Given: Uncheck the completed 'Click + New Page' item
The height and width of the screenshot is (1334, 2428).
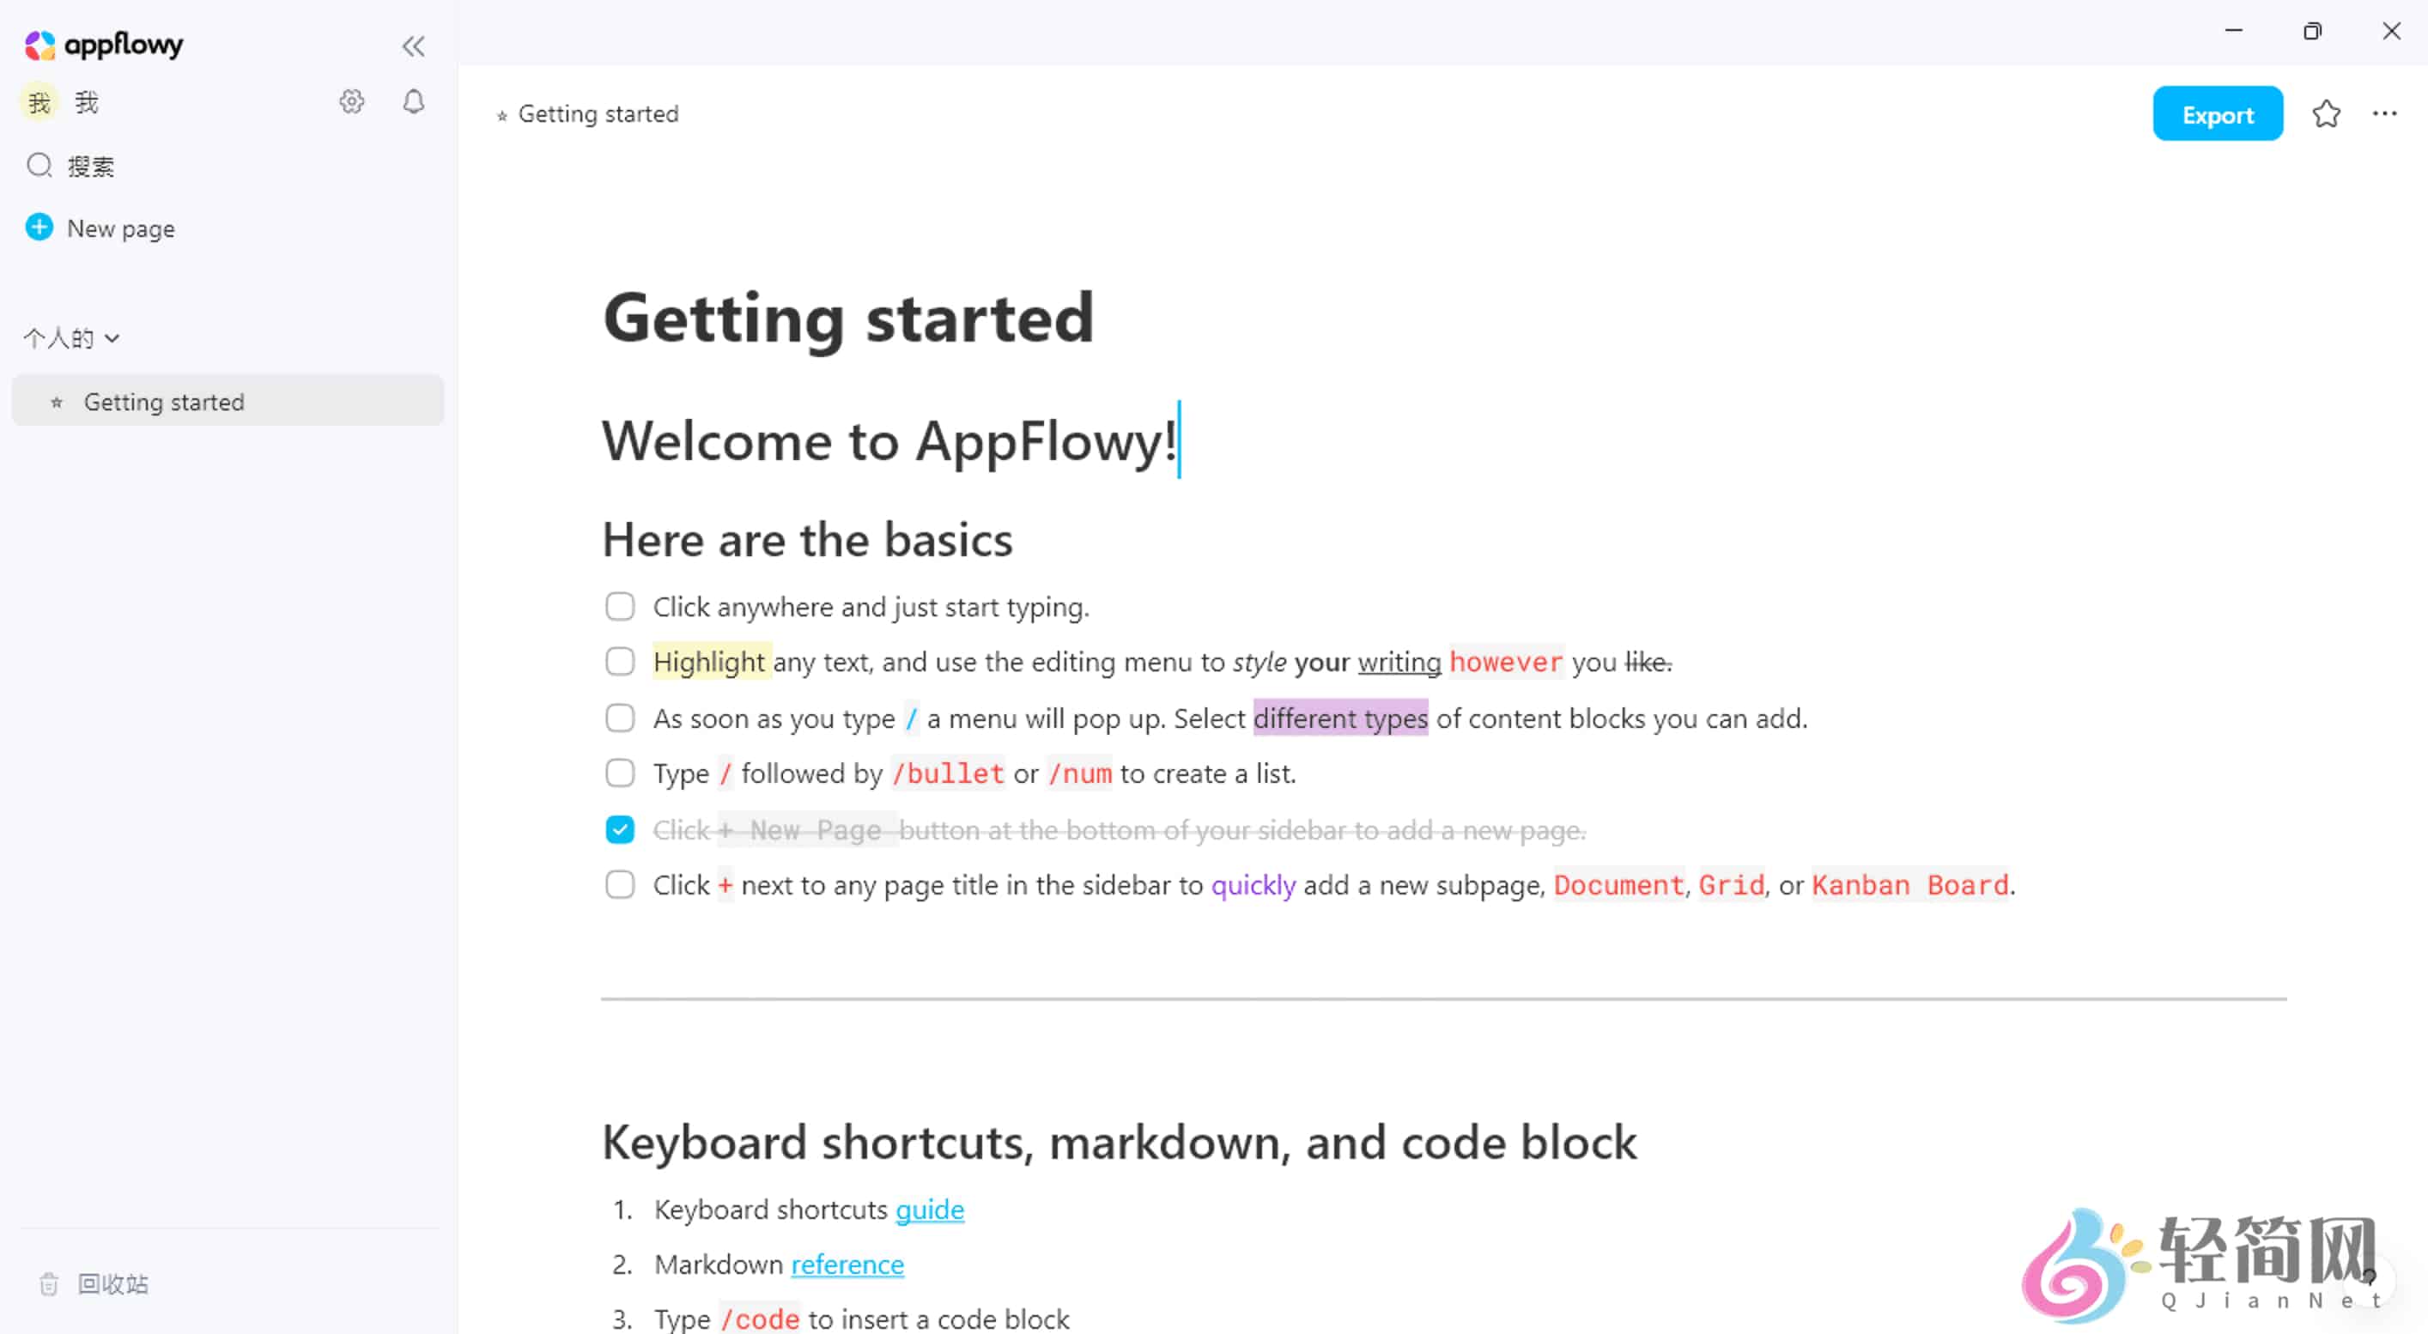Looking at the screenshot, I should click(619, 829).
